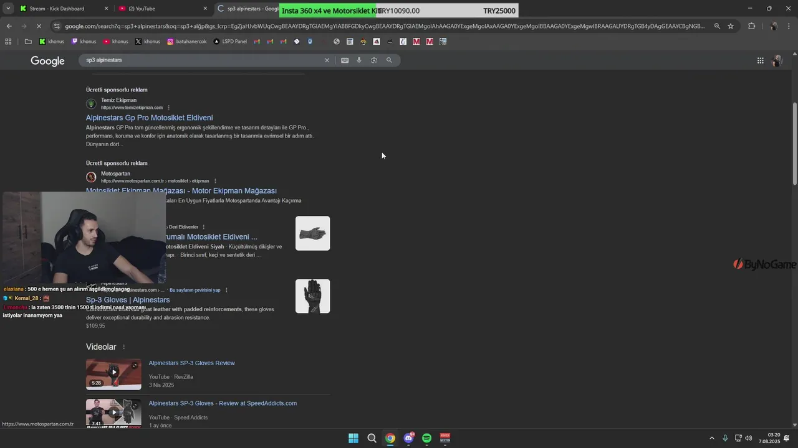Open the bookmarks apps grid icon

click(x=8, y=42)
